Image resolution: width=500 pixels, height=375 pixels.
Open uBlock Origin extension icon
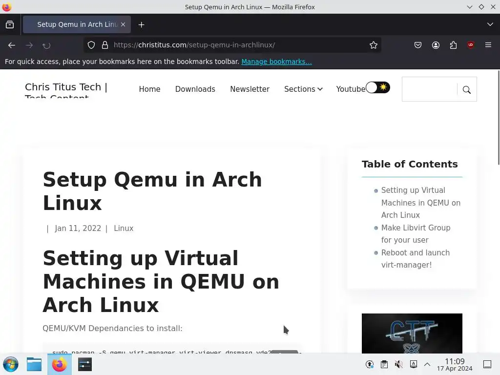point(471,45)
